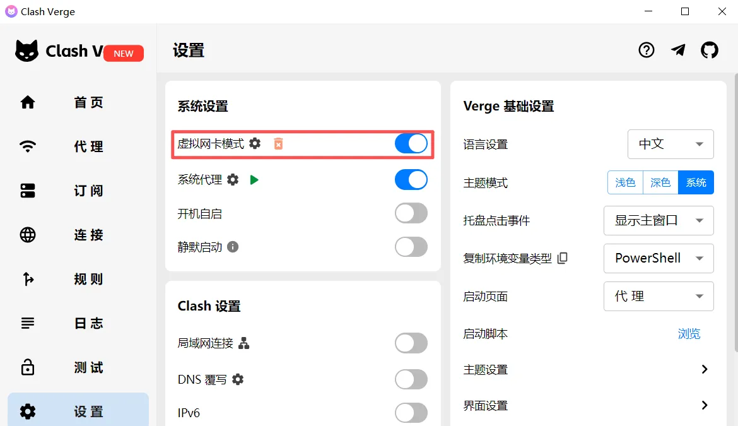Click the help question mark icon
Image resolution: width=738 pixels, height=426 pixels.
coord(647,50)
